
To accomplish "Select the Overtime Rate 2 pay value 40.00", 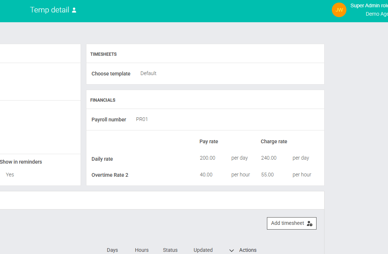I will point(206,175).
